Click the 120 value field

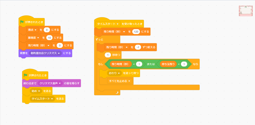(x=136, y=32)
